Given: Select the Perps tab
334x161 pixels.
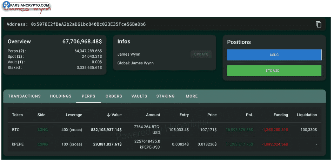Looking at the screenshot, I should (88, 96).
